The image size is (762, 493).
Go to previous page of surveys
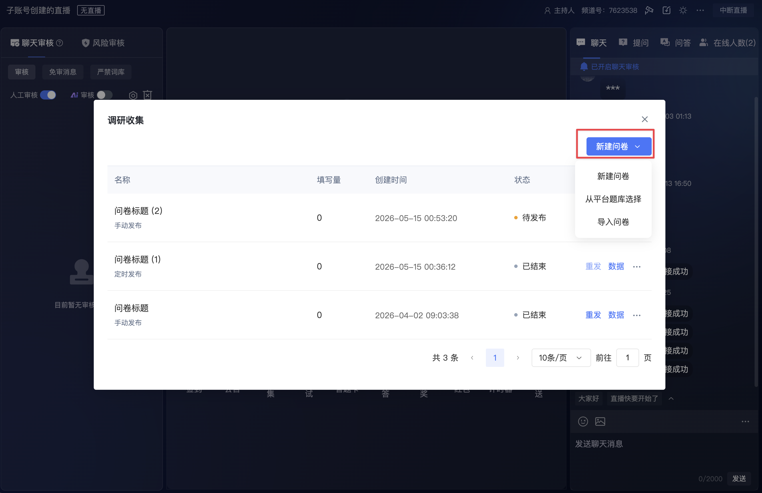472,357
